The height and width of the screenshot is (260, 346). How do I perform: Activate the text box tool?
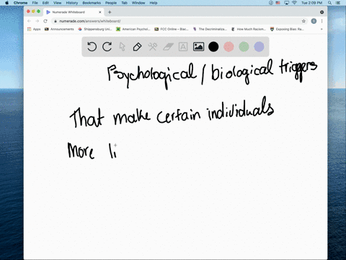pyautogui.click(x=183, y=47)
